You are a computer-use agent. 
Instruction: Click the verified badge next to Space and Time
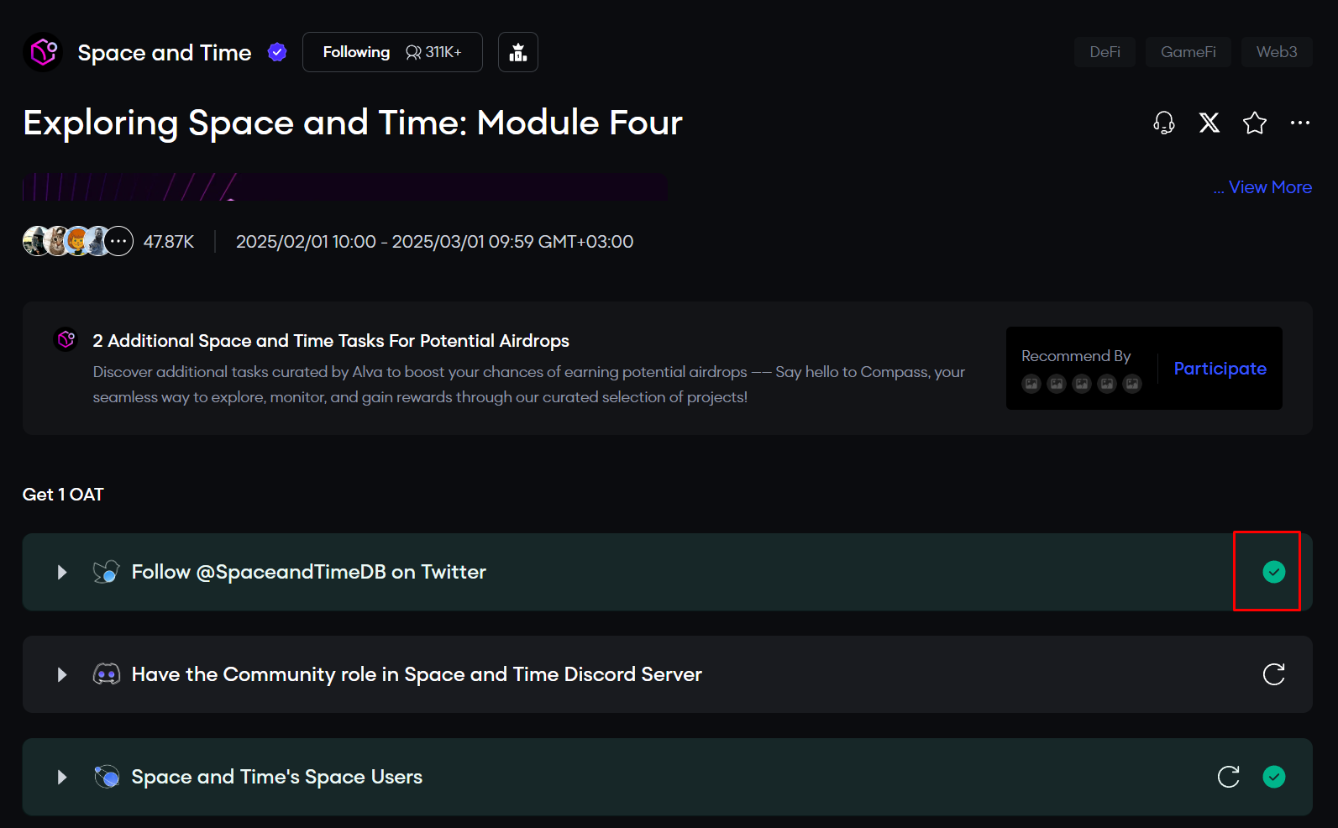[x=277, y=52]
